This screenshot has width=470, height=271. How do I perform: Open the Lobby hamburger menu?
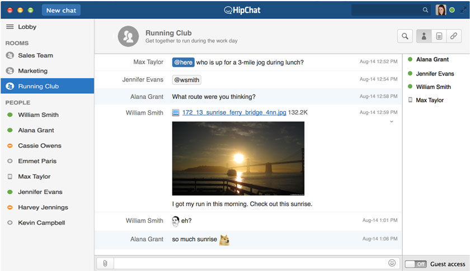click(10, 27)
